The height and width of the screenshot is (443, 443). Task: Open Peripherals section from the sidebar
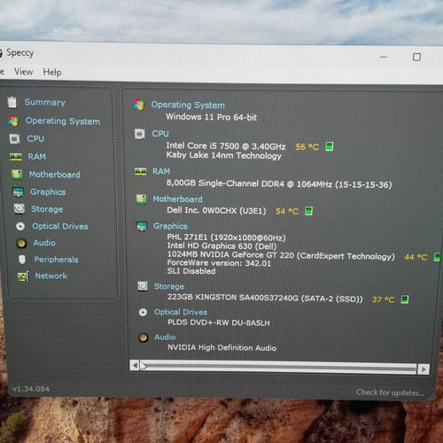tap(56, 260)
